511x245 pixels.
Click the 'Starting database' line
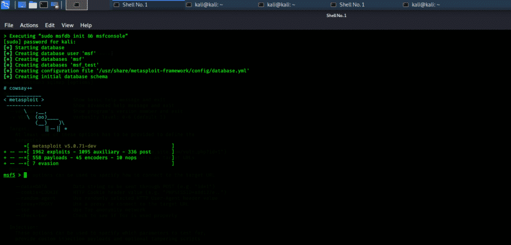tap(34, 47)
